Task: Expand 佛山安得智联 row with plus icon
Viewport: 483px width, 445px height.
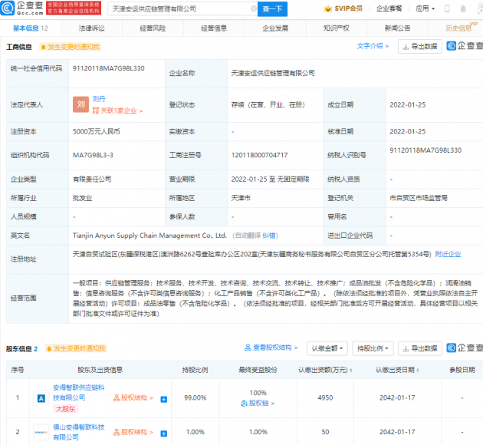Action: click(x=164, y=433)
